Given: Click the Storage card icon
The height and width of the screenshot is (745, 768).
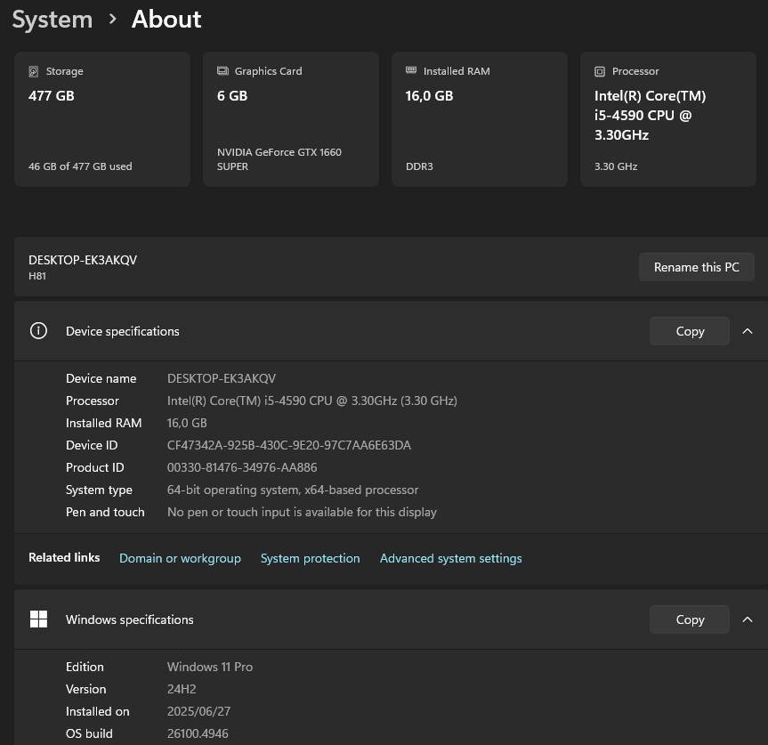Looking at the screenshot, I should coord(33,70).
